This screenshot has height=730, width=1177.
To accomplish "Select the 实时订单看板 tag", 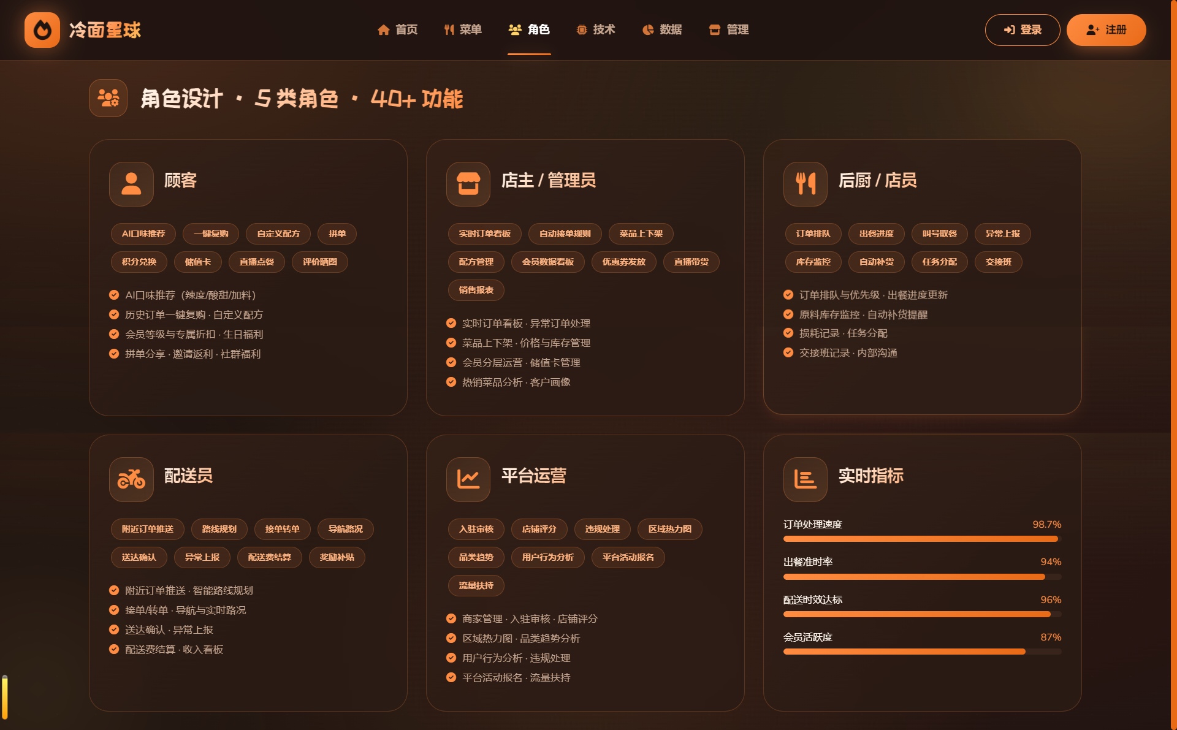I will click(x=485, y=234).
